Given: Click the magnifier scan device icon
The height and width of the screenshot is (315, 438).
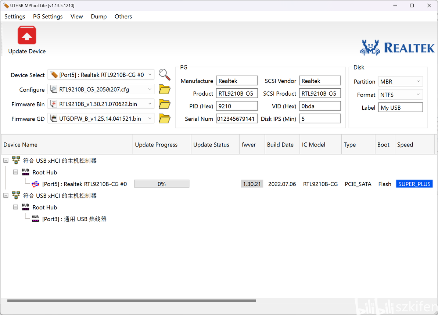Looking at the screenshot, I should point(165,75).
